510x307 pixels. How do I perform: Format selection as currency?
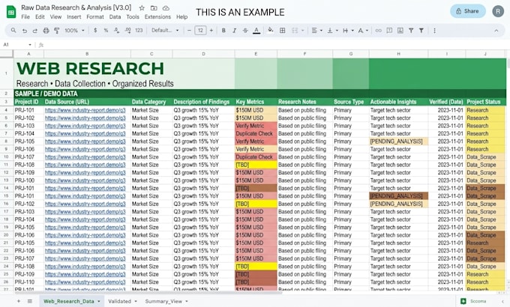pyautogui.click(x=95, y=30)
